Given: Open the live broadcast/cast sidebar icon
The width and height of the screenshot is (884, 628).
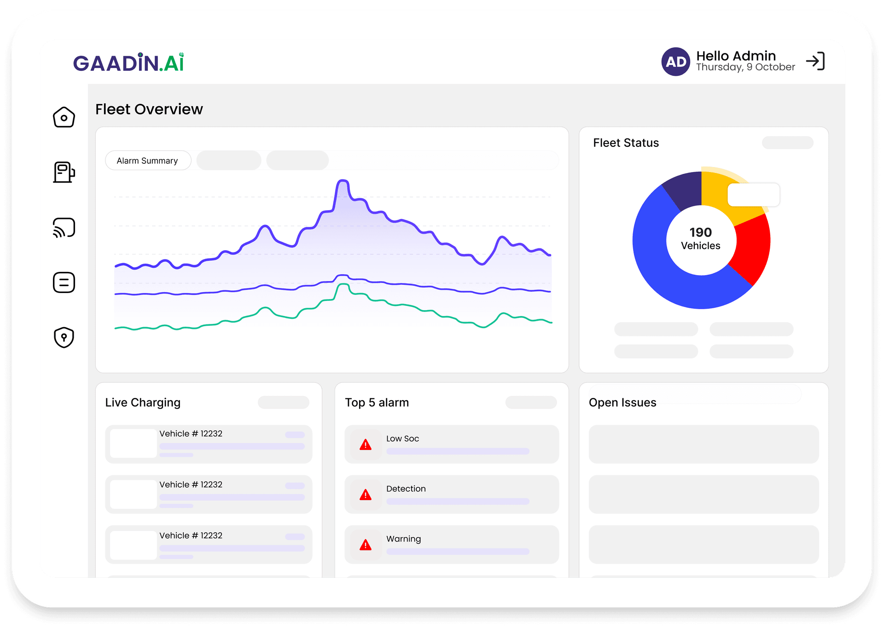Looking at the screenshot, I should pyautogui.click(x=64, y=227).
